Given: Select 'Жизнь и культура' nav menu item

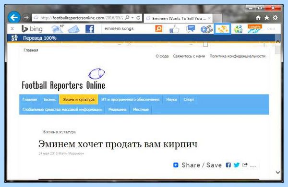Looking at the screenshot, I should coord(79,99).
